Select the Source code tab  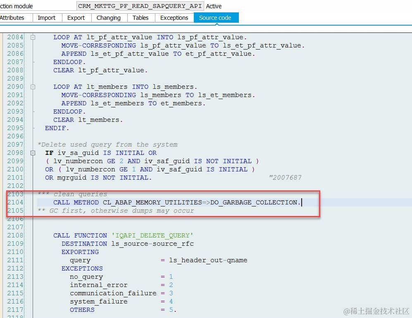tap(216, 18)
